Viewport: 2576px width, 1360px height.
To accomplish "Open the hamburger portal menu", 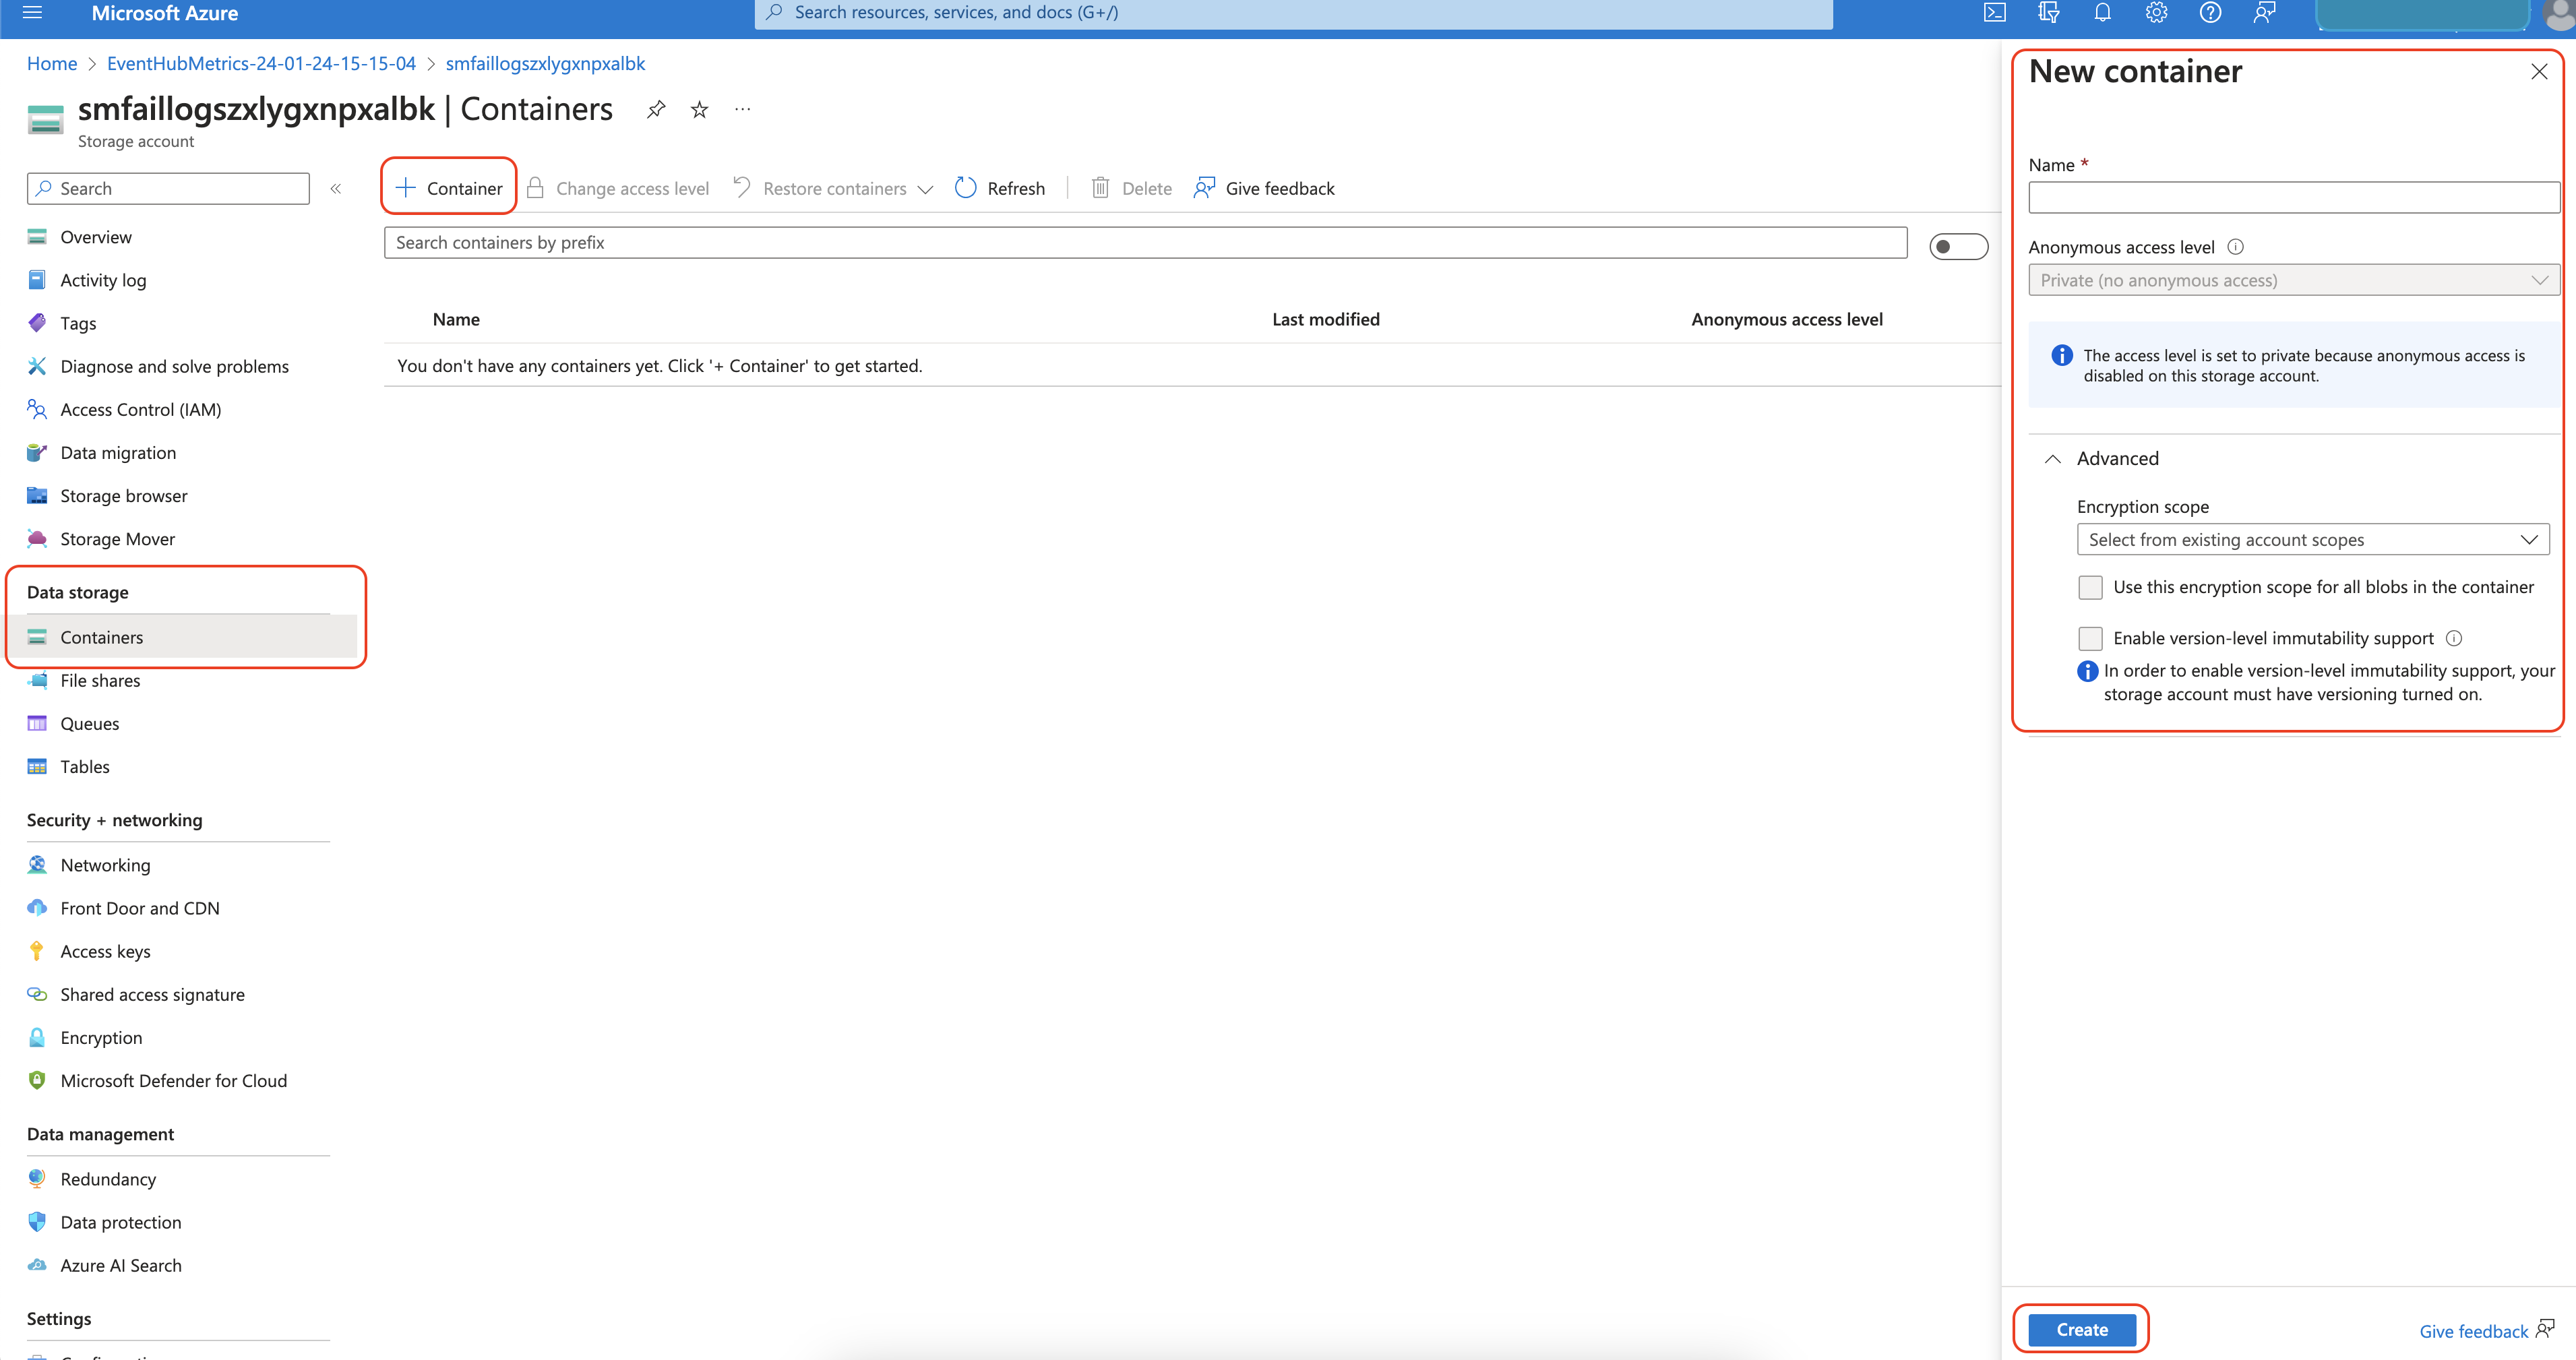I will click(x=32, y=13).
